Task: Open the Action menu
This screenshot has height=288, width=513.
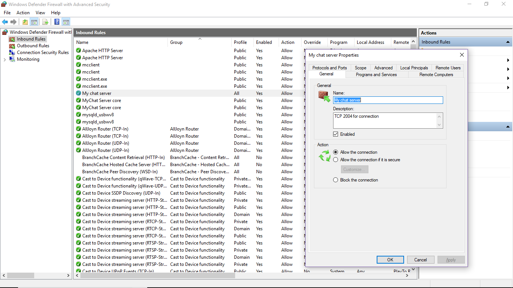Action: [23, 13]
